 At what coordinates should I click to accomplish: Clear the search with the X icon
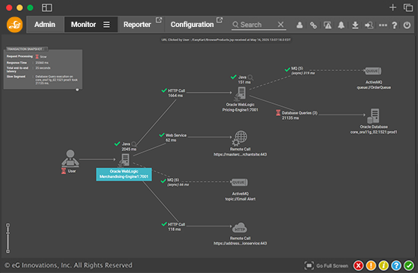tap(280, 25)
